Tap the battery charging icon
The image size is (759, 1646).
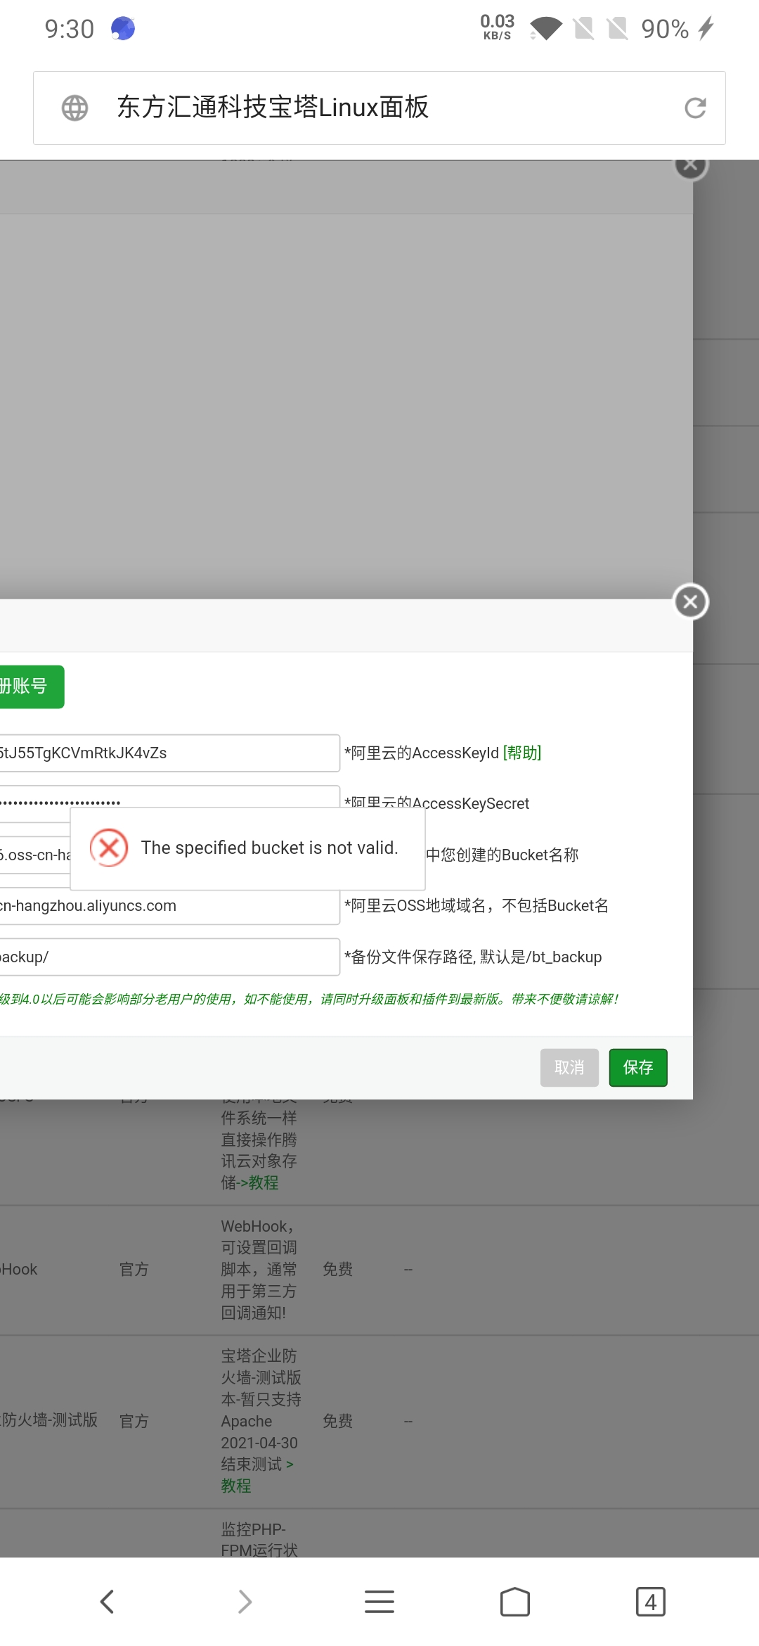pos(706,29)
